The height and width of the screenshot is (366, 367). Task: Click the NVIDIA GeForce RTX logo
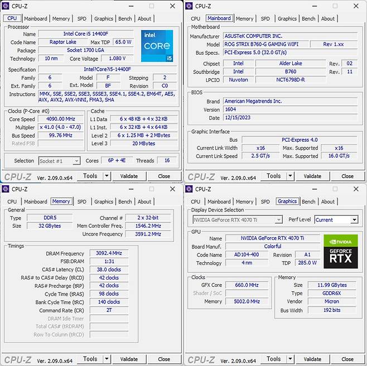[340, 251]
